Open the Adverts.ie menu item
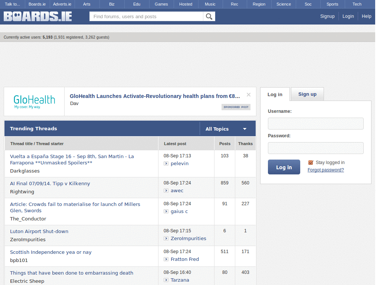The height and width of the screenshot is (285, 380). [x=62, y=4]
